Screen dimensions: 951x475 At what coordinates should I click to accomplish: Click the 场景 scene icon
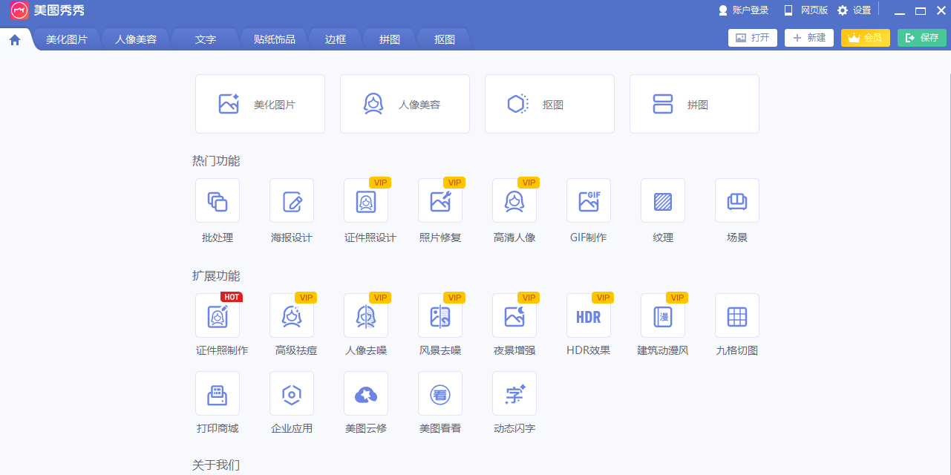pyautogui.click(x=737, y=200)
